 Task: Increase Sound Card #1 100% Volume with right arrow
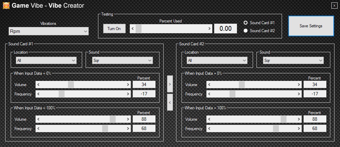pyautogui.click(x=128, y=119)
